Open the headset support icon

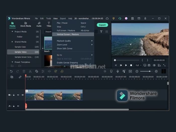(120, 18)
